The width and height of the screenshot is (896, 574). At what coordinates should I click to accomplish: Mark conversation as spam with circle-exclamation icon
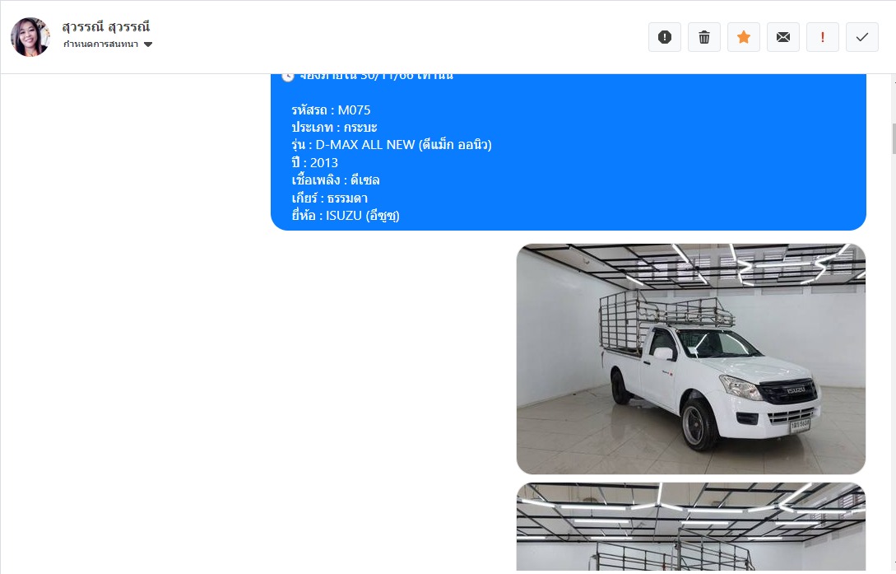pos(665,37)
